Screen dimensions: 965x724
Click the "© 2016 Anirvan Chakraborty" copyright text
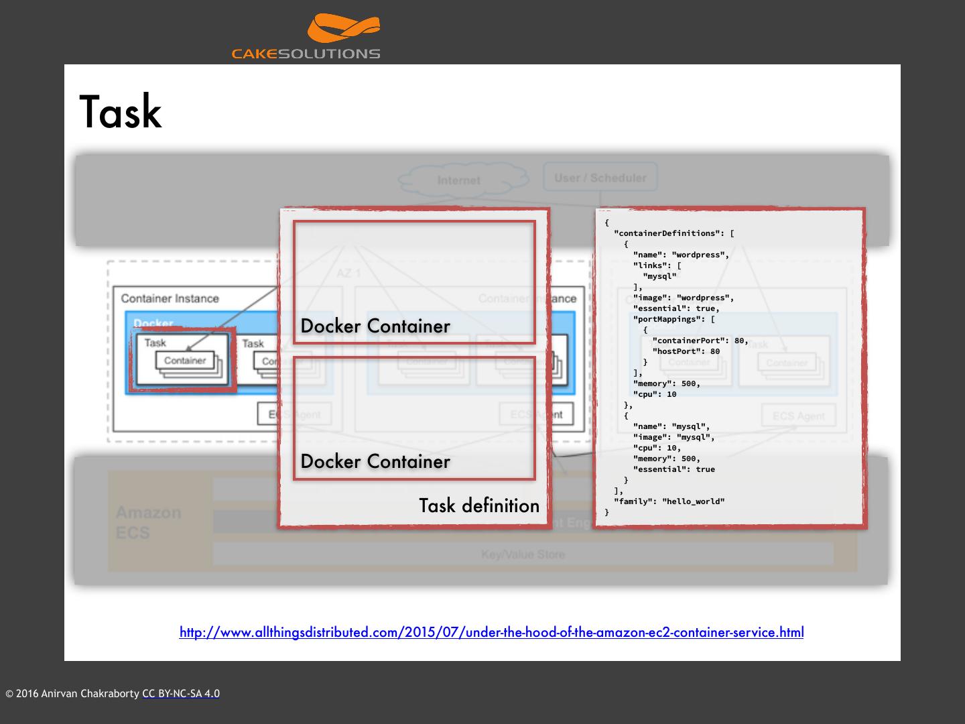[x=72, y=694]
